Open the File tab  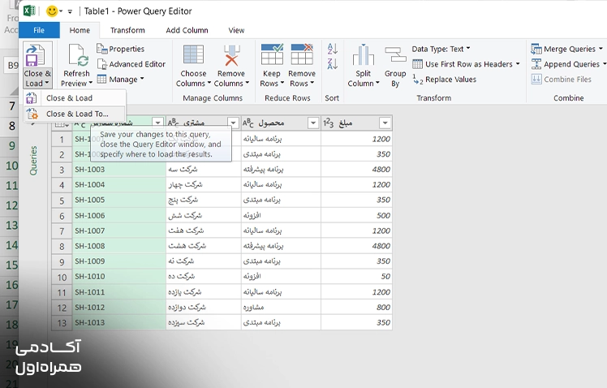[x=39, y=30]
